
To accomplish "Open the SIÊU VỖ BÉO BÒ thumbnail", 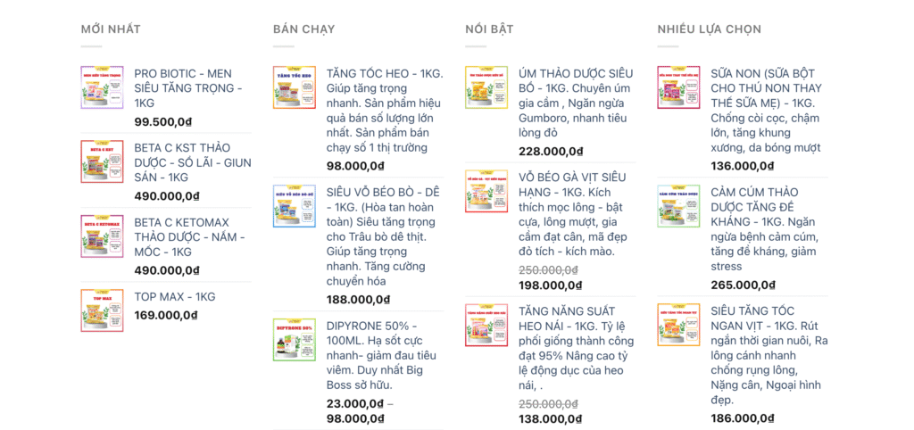I will pos(294,206).
